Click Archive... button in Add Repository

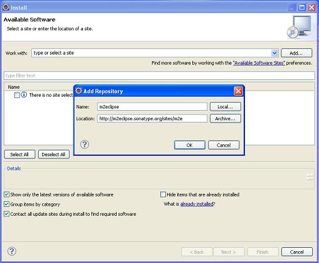(225, 119)
